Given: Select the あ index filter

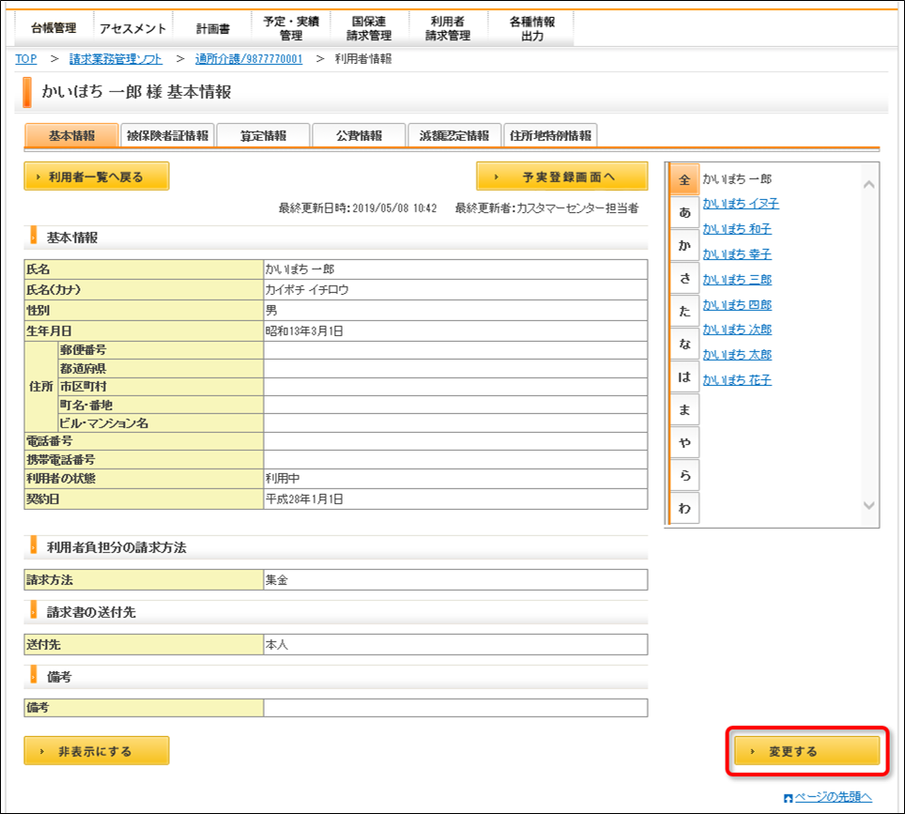Looking at the screenshot, I should coord(684,212).
